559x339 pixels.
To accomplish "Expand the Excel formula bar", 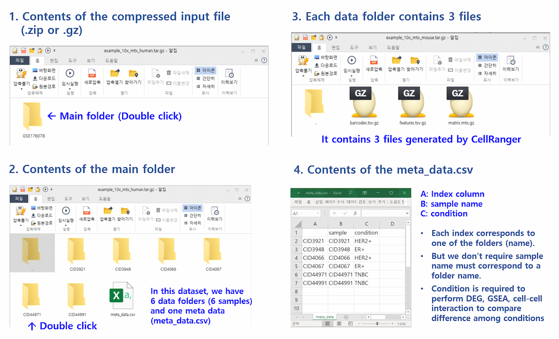I will coord(407,213).
